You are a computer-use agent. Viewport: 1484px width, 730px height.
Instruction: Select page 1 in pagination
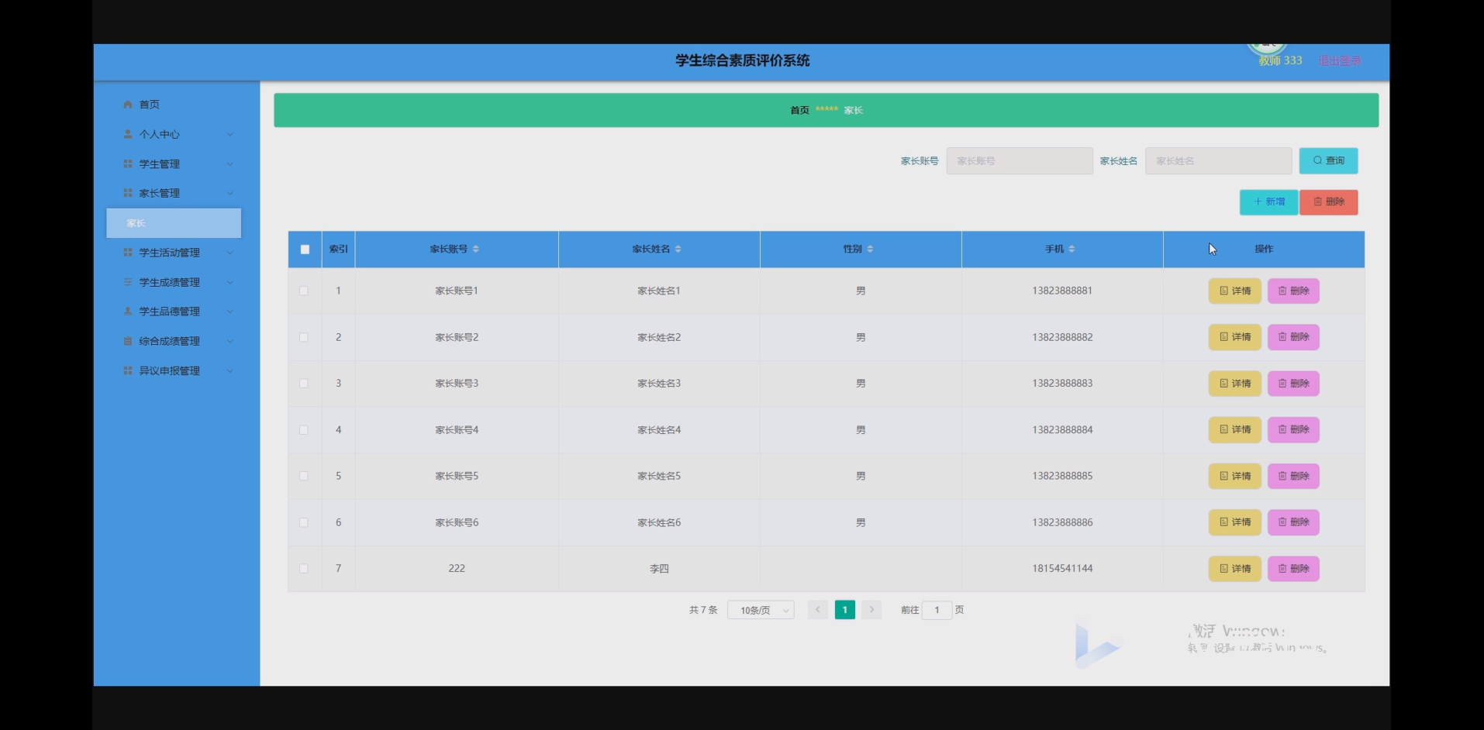[x=844, y=610]
